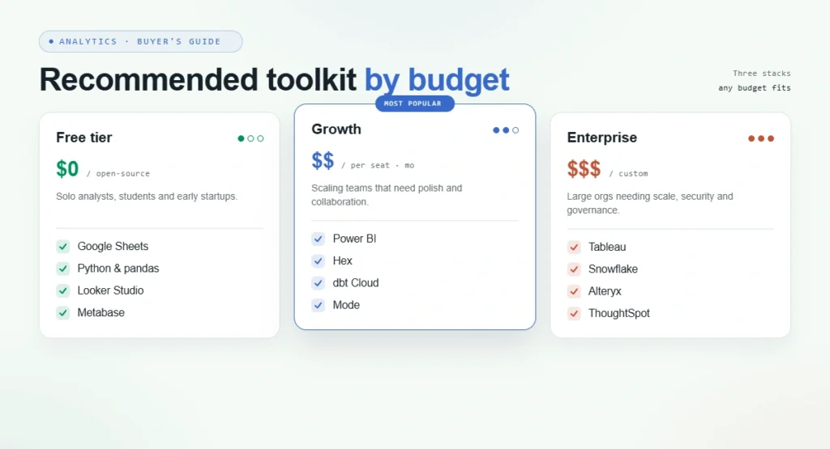Click the Hex text

point(343,261)
